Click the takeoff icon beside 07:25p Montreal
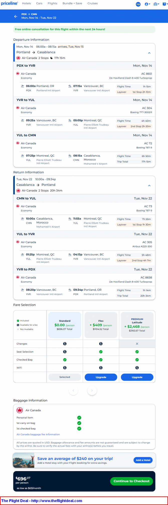Image resolution: width=168 pixels, height=505 pixels. point(23,156)
